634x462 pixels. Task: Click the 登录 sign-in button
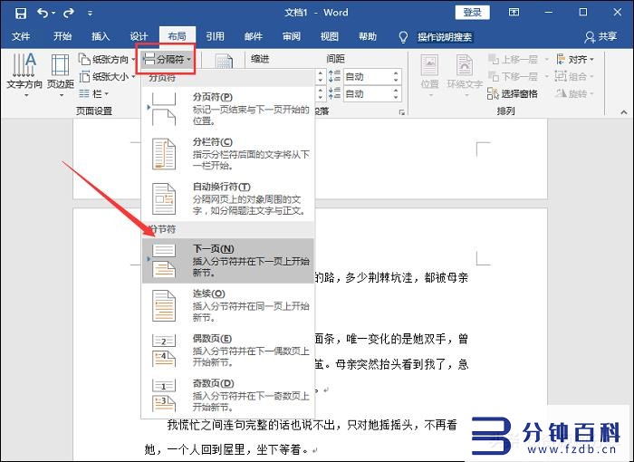472,12
